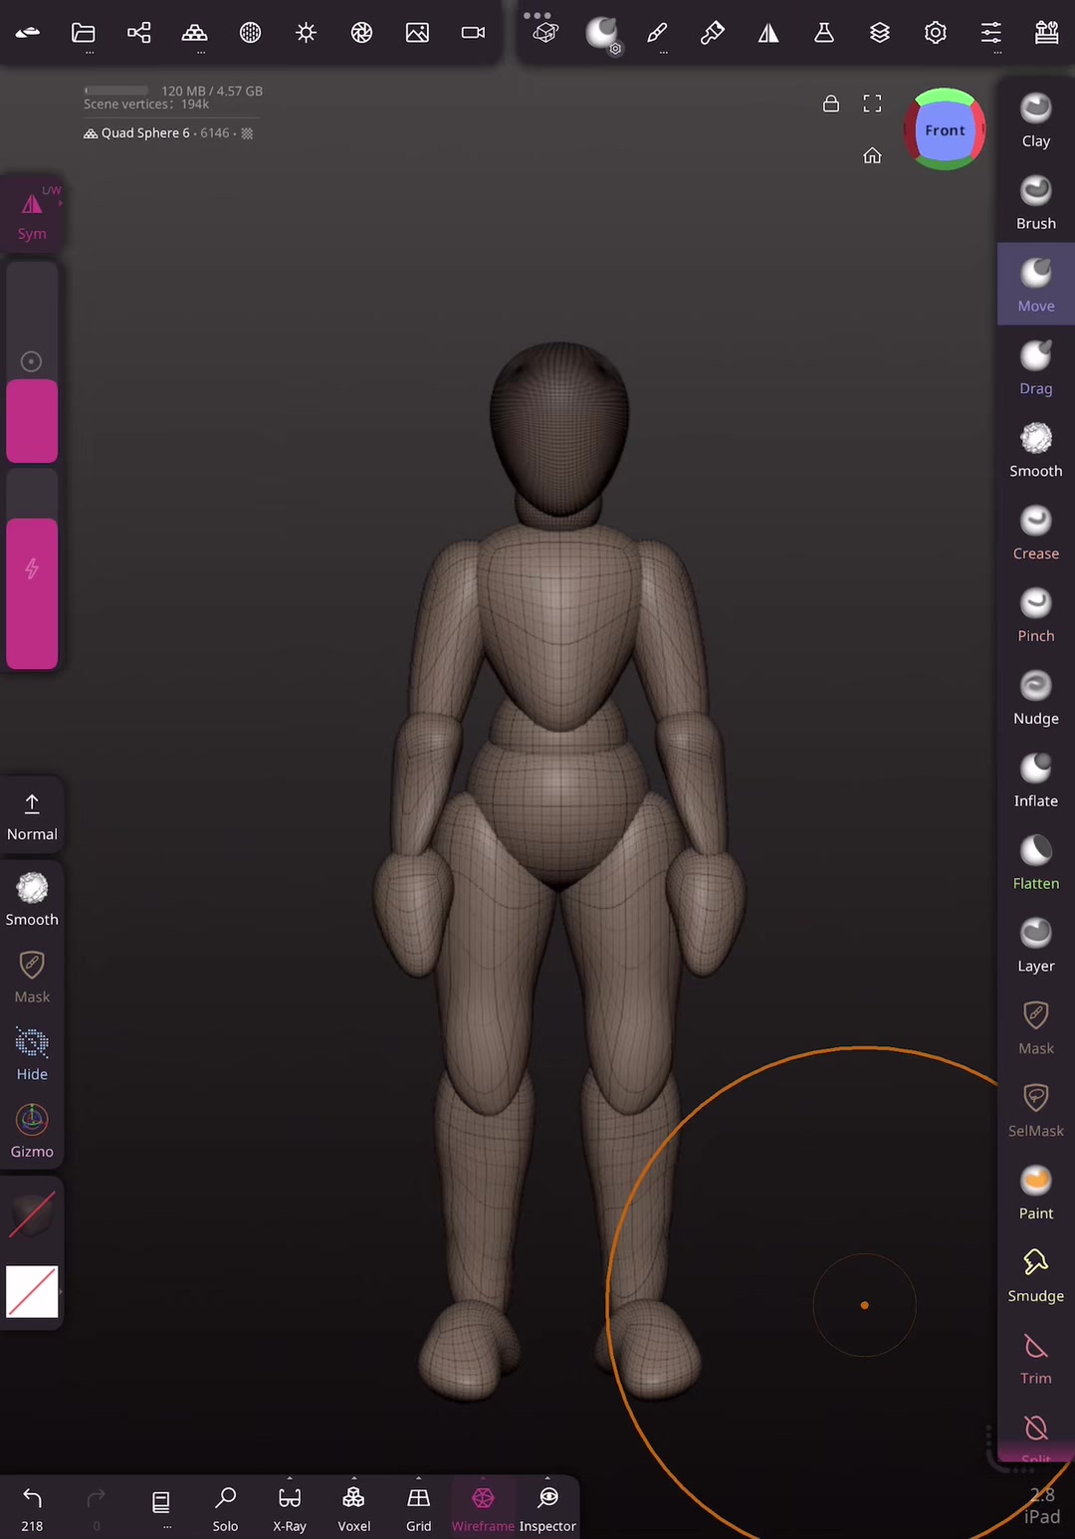This screenshot has width=1075, height=1539.
Task: Expand the Voxel remesh options
Action: click(x=353, y=1508)
